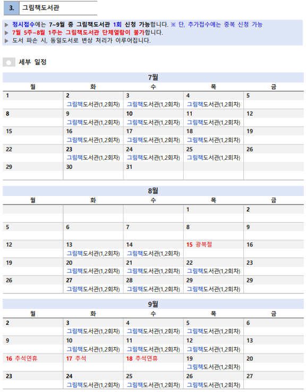Click 그림책도서관(1,2회차) on August 14
Viewport: 307px width, 392px height.
(153, 254)
